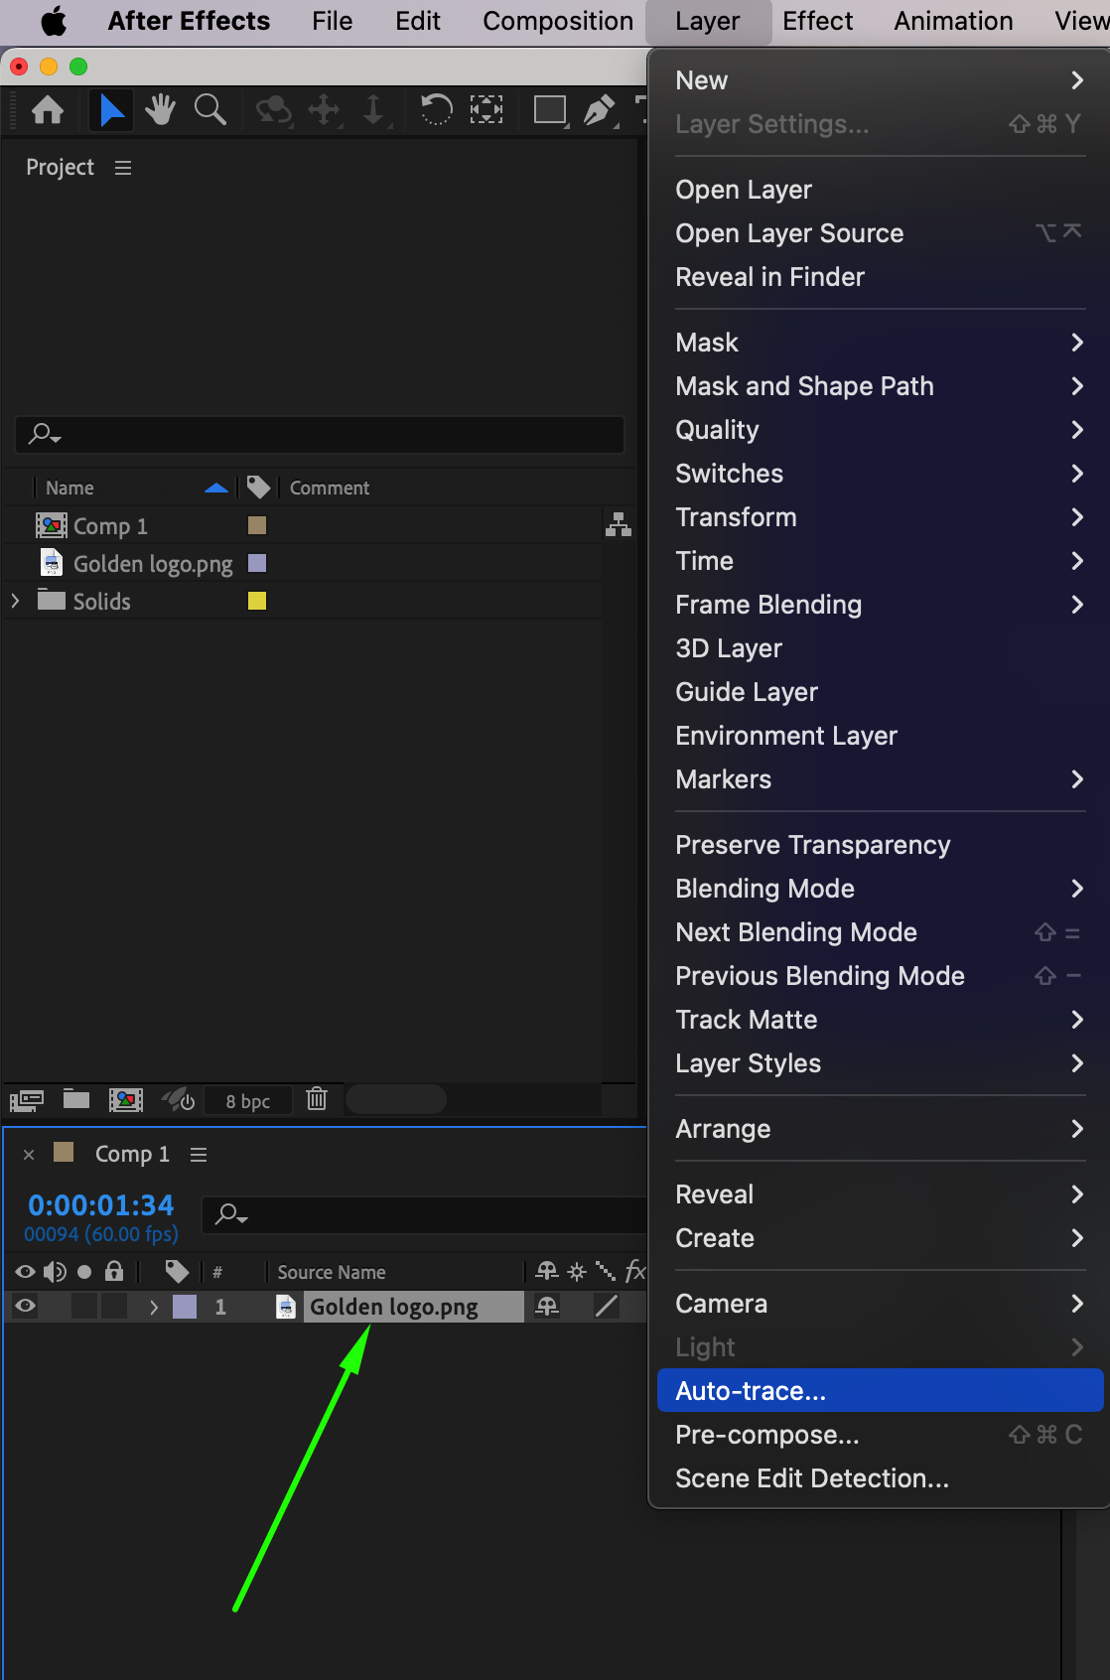Click the Solids yellow label color swatch

click(257, 601)
